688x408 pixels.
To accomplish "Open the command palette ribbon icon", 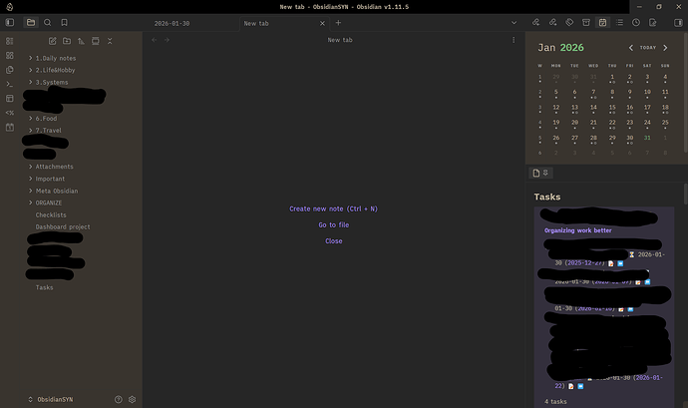I will [x=9, y=84].
